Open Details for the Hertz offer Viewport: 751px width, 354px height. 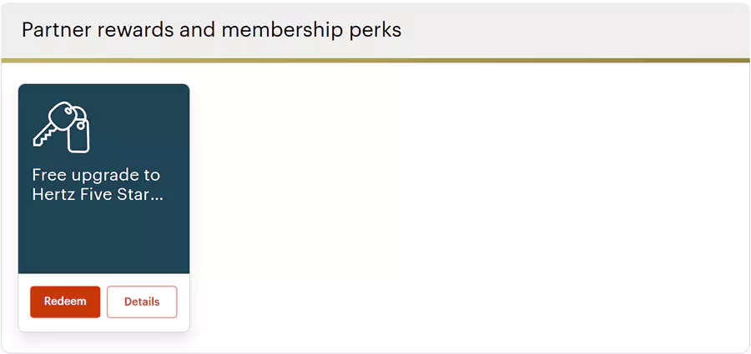point(142,302)
